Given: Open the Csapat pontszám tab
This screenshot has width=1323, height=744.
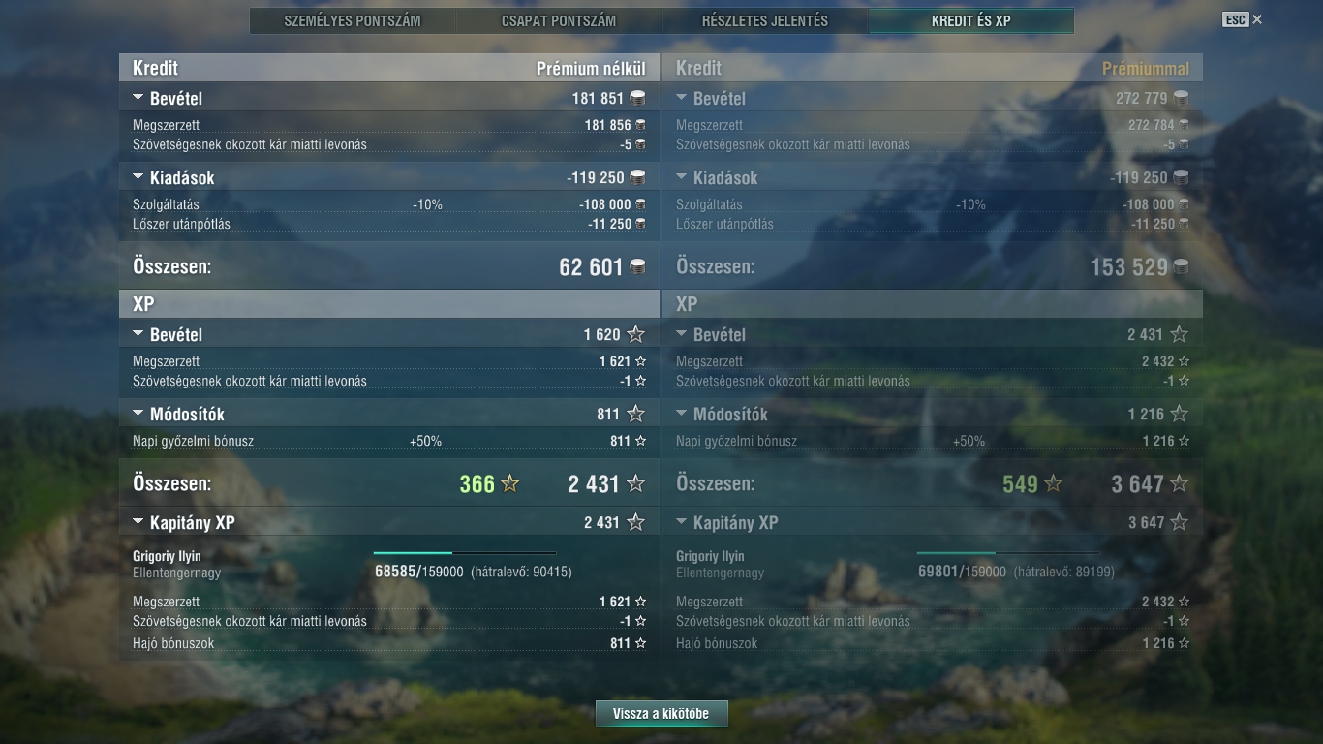Looking at the screenshot, I should [x=559, y=20].
